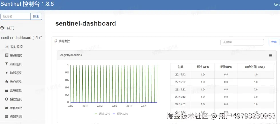Click the Sentinel 控制台 1.8.6 title
Image resolution: width=280 pixels, height=124 pixels.
coord(27,4)
